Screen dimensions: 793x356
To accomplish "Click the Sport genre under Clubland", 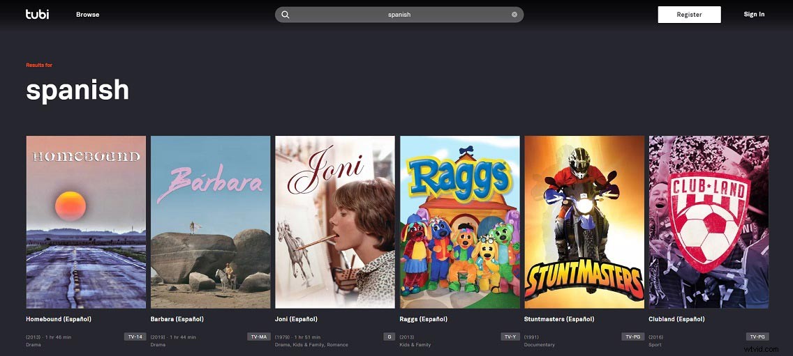I will coord(655,345).
